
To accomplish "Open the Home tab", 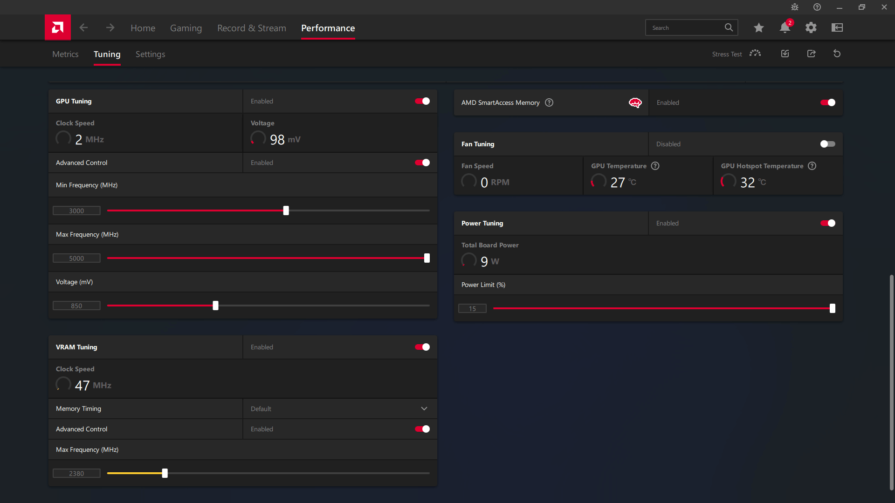I will pyautogui.click(x=143, y=28).
